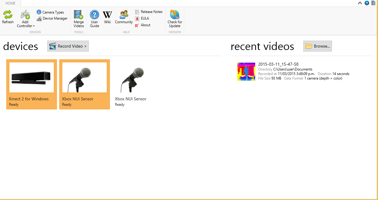Viewport: 378px width, 200px height.
Task: Click the path C:\Users\user\Documents
Action: pos(293,69)
